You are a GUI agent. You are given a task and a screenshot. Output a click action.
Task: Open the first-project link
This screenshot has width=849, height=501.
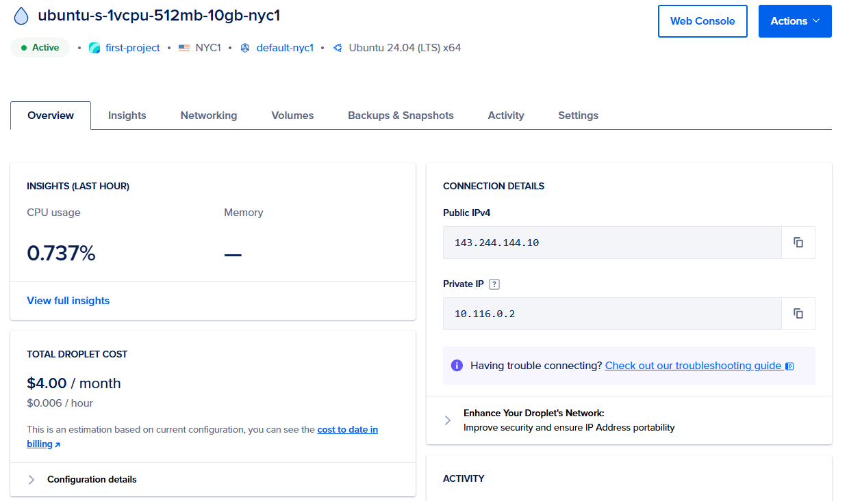pos(132,48)
